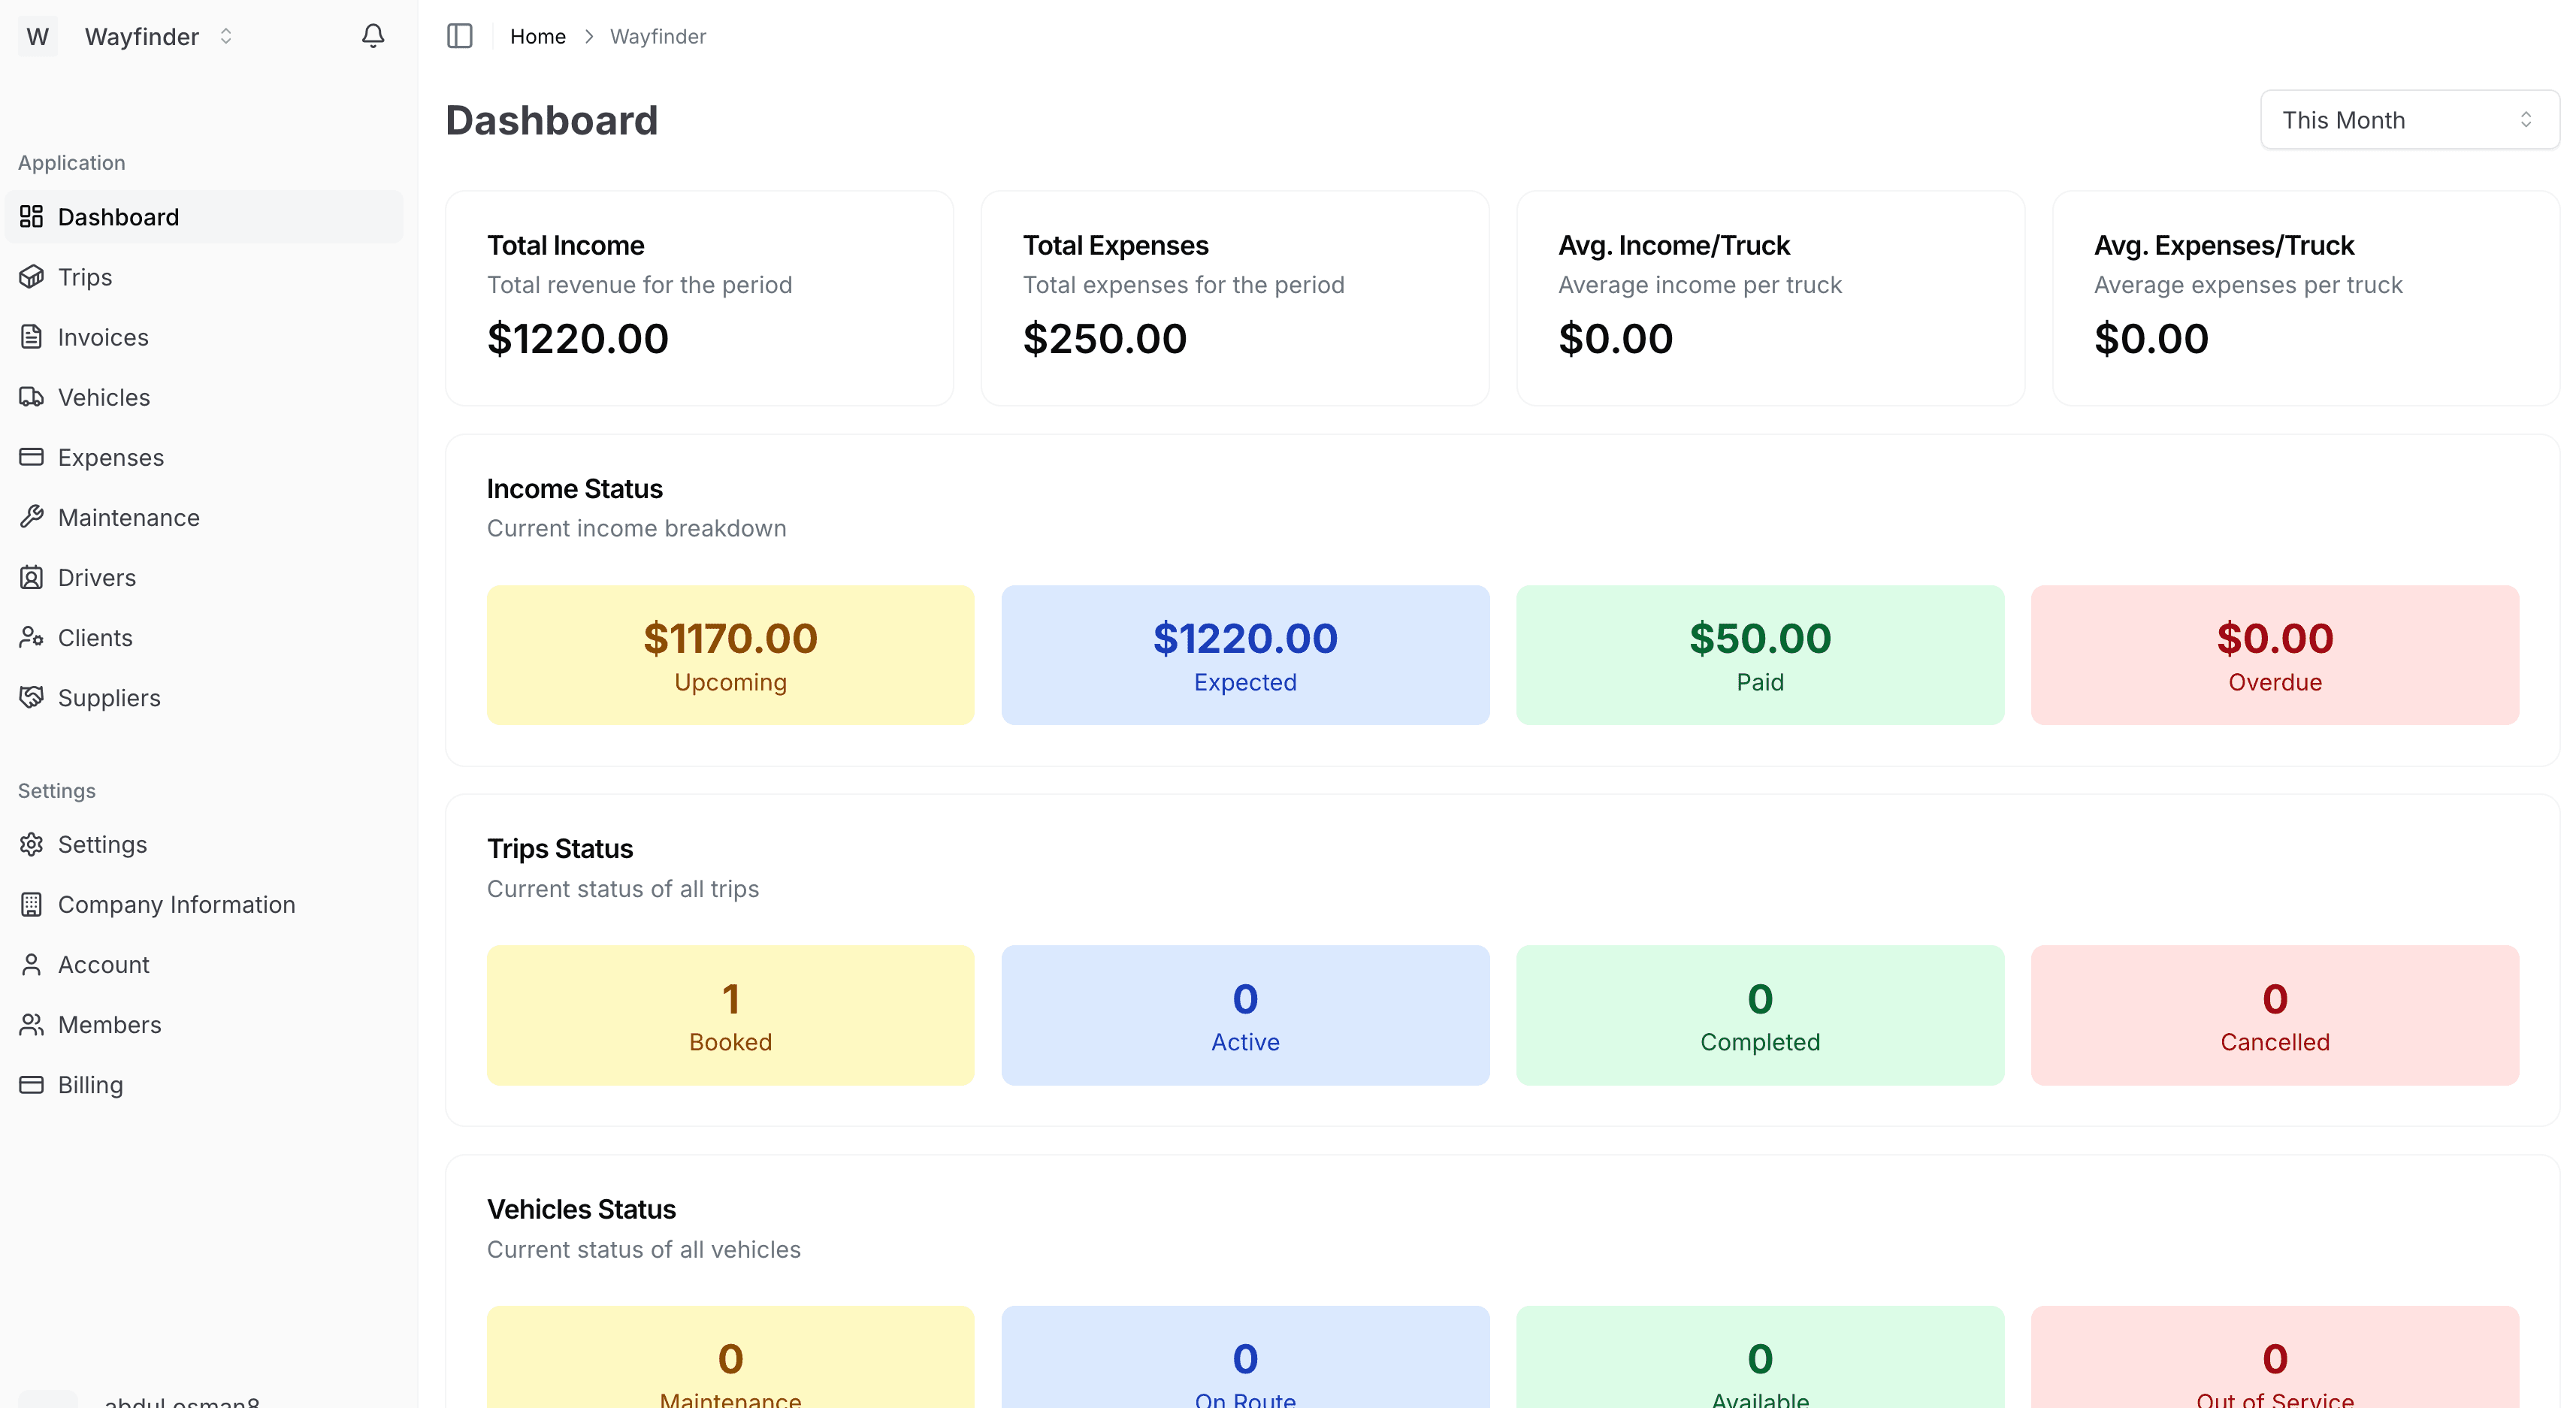The image size is (2576, 1408).
Task: Select the Drivers icon in the sidebar
Action: [x=31, y=577]
